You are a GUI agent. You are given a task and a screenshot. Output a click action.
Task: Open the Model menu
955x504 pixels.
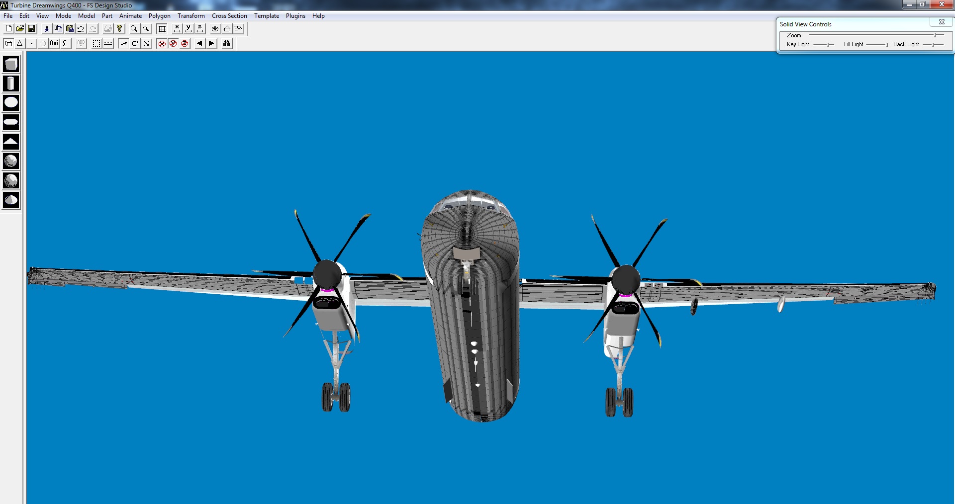tap(87, 16)
